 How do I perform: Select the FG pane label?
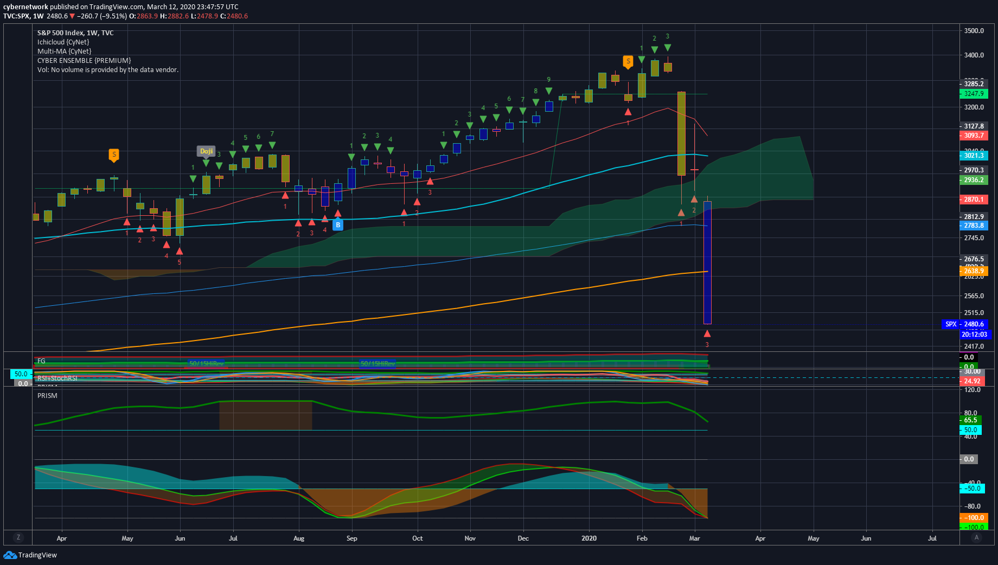(41, 361)
